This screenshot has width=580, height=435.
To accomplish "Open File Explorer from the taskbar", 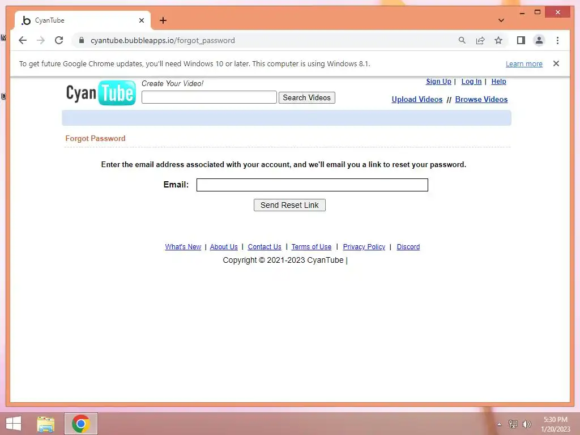I will [46, 424].
